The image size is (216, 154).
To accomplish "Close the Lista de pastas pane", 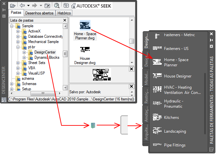I will pos(65,20).
